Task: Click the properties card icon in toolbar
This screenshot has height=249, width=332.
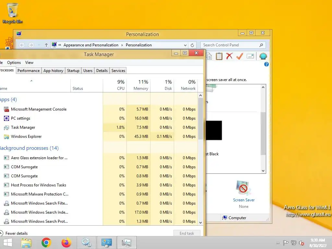Action: tap(250, 56)
